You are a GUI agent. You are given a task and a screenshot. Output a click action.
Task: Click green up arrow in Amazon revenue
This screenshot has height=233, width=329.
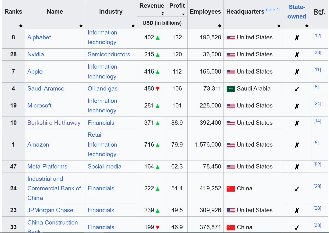click(x=158, y=145)
